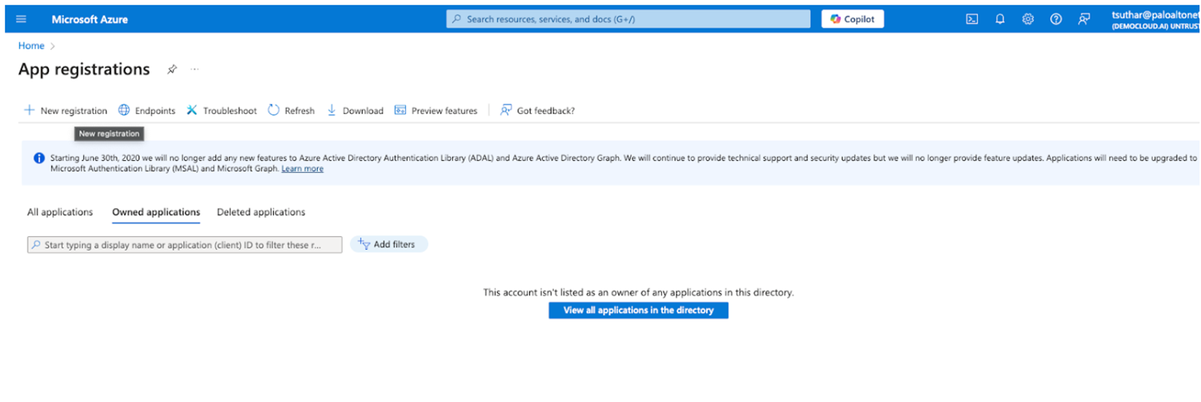Download the app registrations list
The height and width of the screenshot is (402, 1201).
pos(355,111)
